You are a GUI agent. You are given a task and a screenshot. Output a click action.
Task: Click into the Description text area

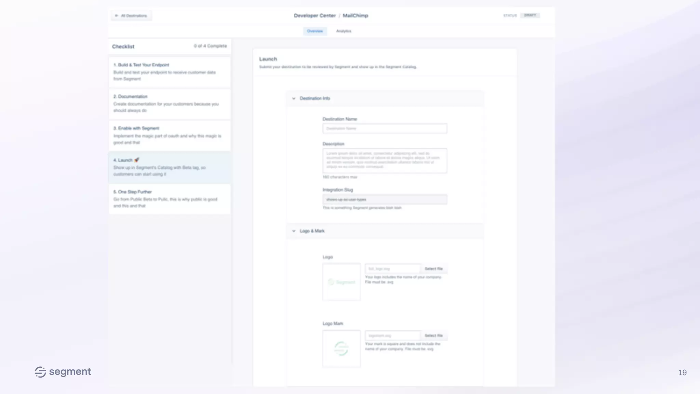385,160
